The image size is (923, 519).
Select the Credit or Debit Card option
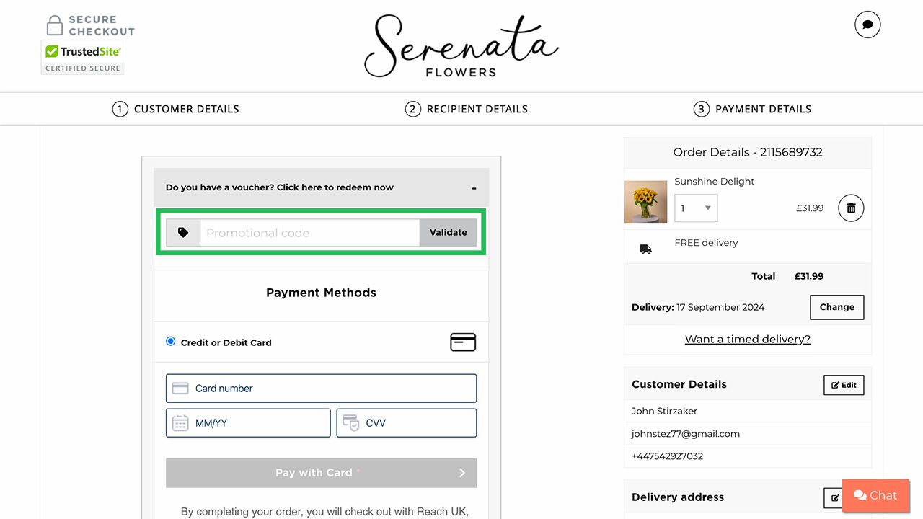(x=170, y=342)
